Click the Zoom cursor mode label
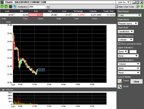The height and width of the screenshot is (109, 144). (x=126, y=86)
